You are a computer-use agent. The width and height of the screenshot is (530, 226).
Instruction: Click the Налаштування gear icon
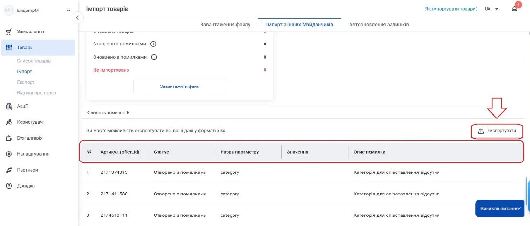pyautogui.click(x=9, y=154)
